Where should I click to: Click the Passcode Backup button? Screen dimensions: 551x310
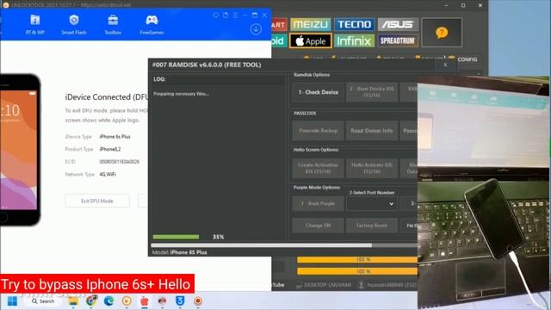[319, 131]
